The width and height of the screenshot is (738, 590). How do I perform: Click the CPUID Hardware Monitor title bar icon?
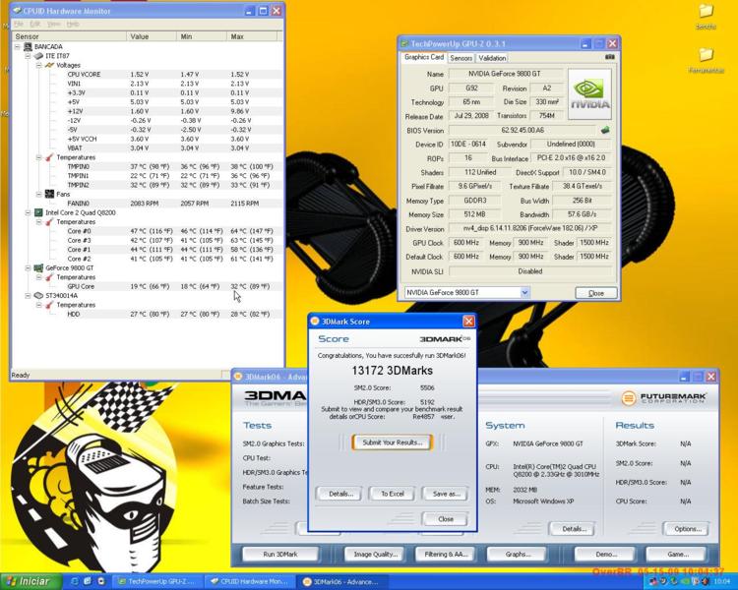pyautogui.click(x=17, y=11)
